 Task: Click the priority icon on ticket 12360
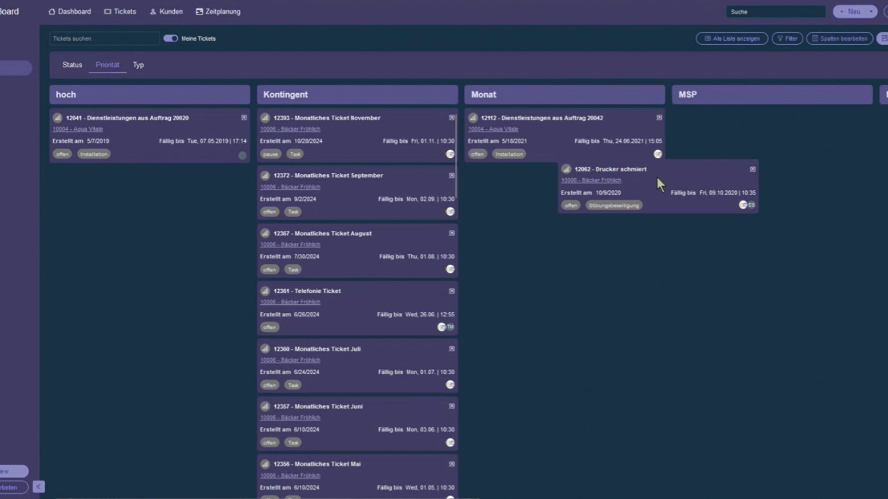click(x=265, y=349)
